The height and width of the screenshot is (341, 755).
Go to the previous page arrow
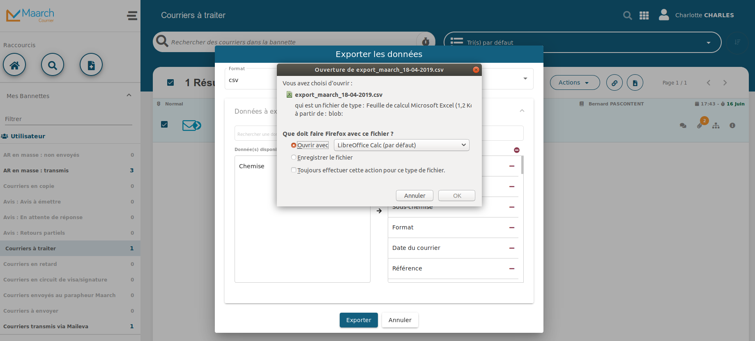[x=709, y=83]
